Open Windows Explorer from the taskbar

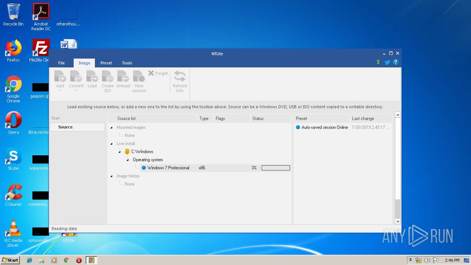point(42,260)
